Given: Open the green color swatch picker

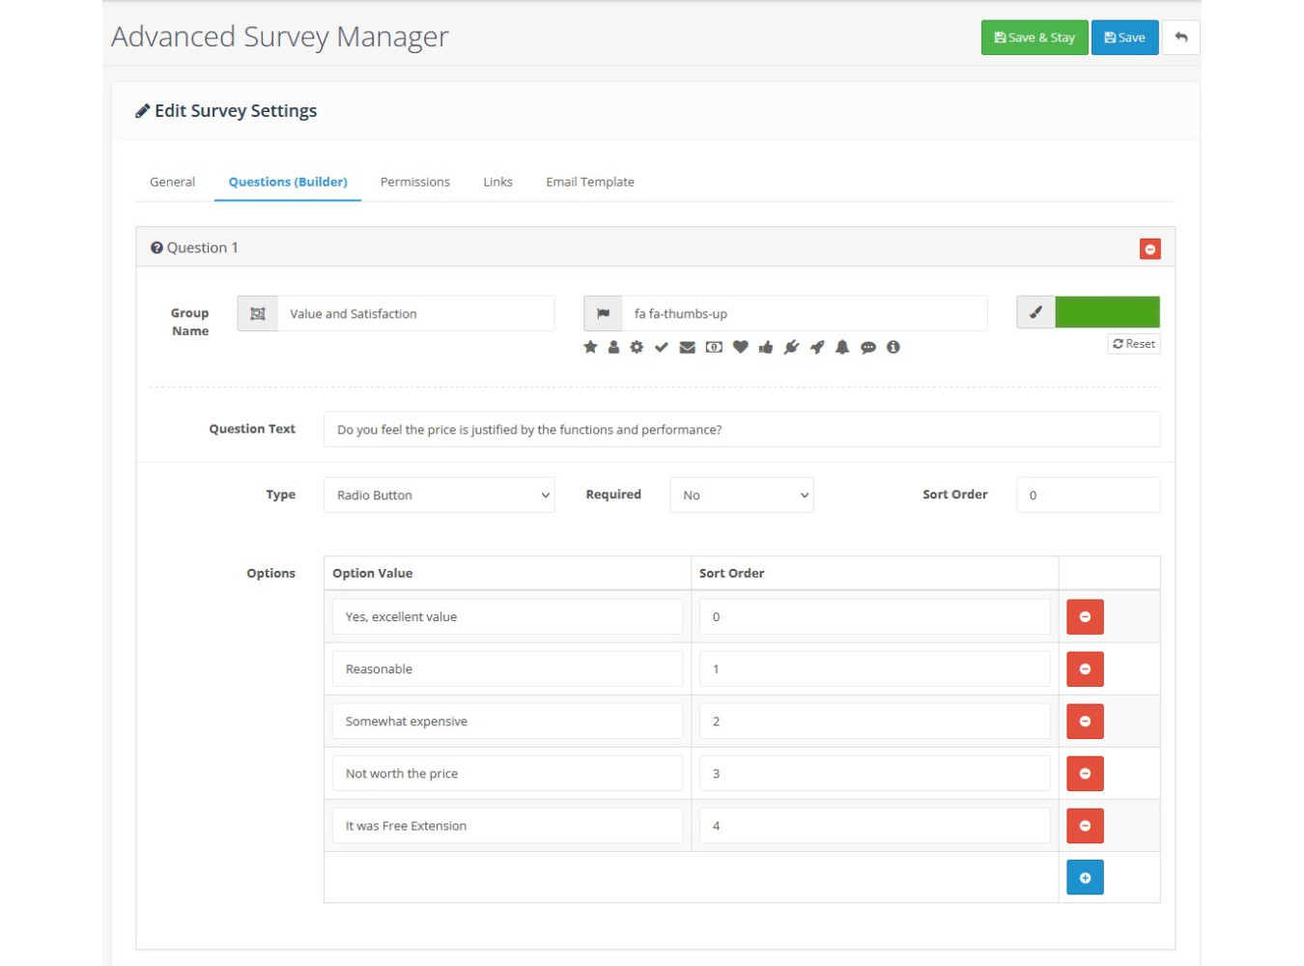Looking at the screenshot, I should pyautogui.click(x=1107, y=312).
